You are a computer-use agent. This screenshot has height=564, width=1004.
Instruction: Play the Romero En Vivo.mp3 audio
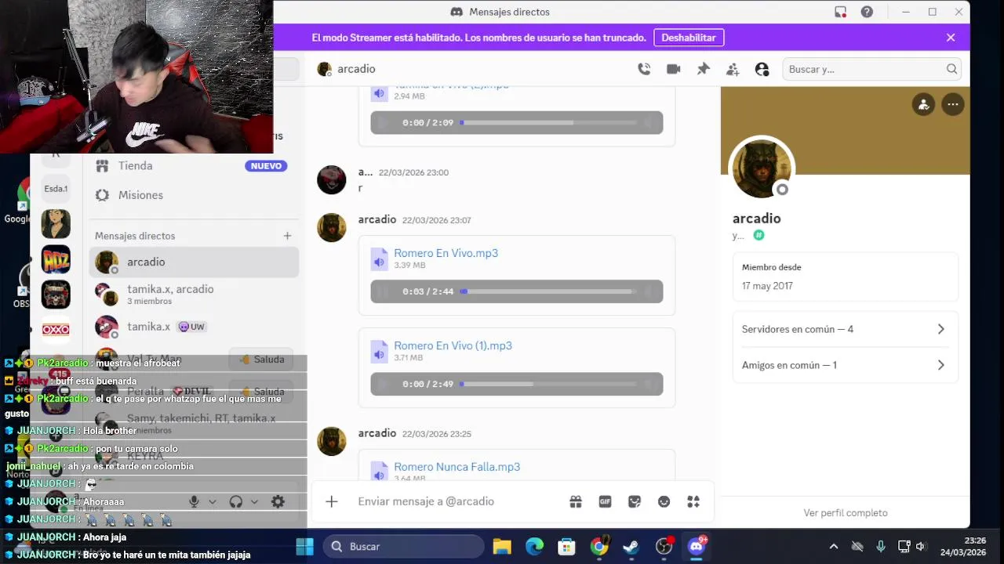[x=384, y=291]
